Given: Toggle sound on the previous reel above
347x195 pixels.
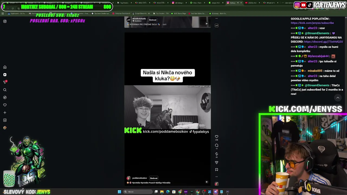Looking at the screenshot, I should [207, 24].
